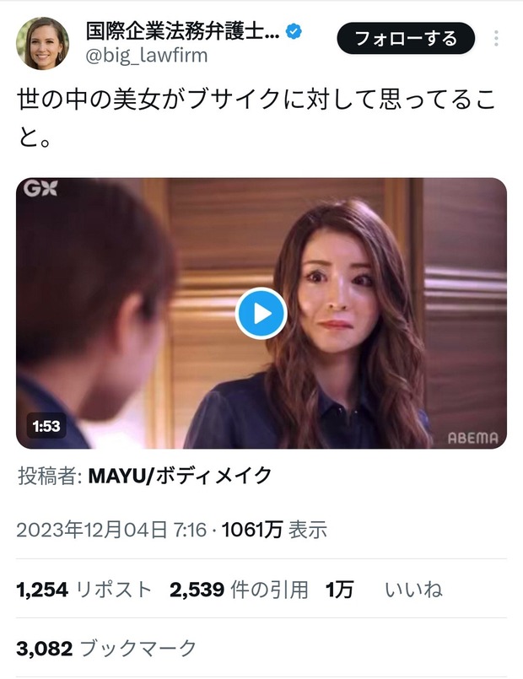523x679 pixels.
Task: View the 1,254 リポスト list
Action: click(84, 590)
